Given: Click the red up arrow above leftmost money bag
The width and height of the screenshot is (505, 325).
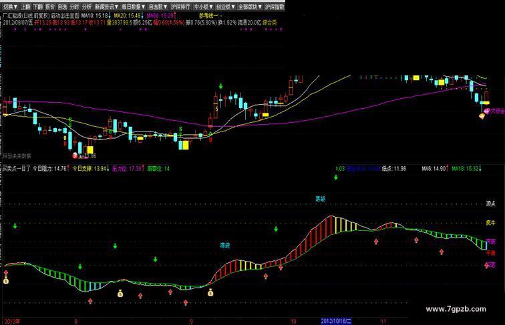Looking at the screenshot, I should pyautogui.click(x=6, y=273).
